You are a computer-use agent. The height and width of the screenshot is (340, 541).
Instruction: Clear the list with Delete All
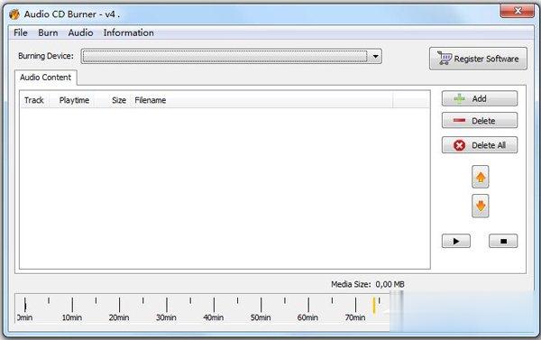pos(480,145)
